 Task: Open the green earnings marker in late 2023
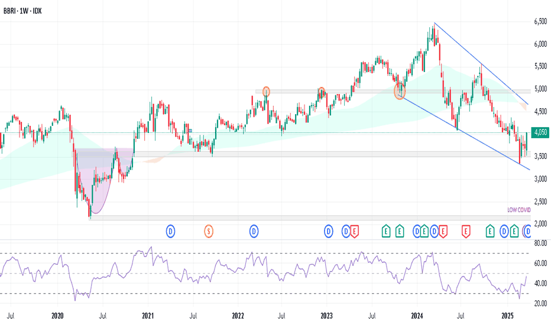click(x=400, y=231)
